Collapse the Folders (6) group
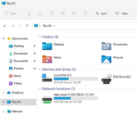 pos(40,37)
